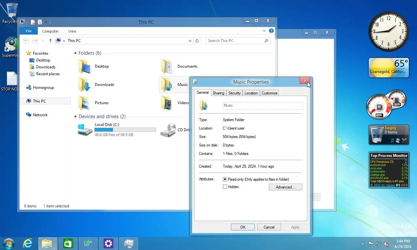Click the Music folder name field
This screenshot has width=417, height=250.
coord(263,106)
